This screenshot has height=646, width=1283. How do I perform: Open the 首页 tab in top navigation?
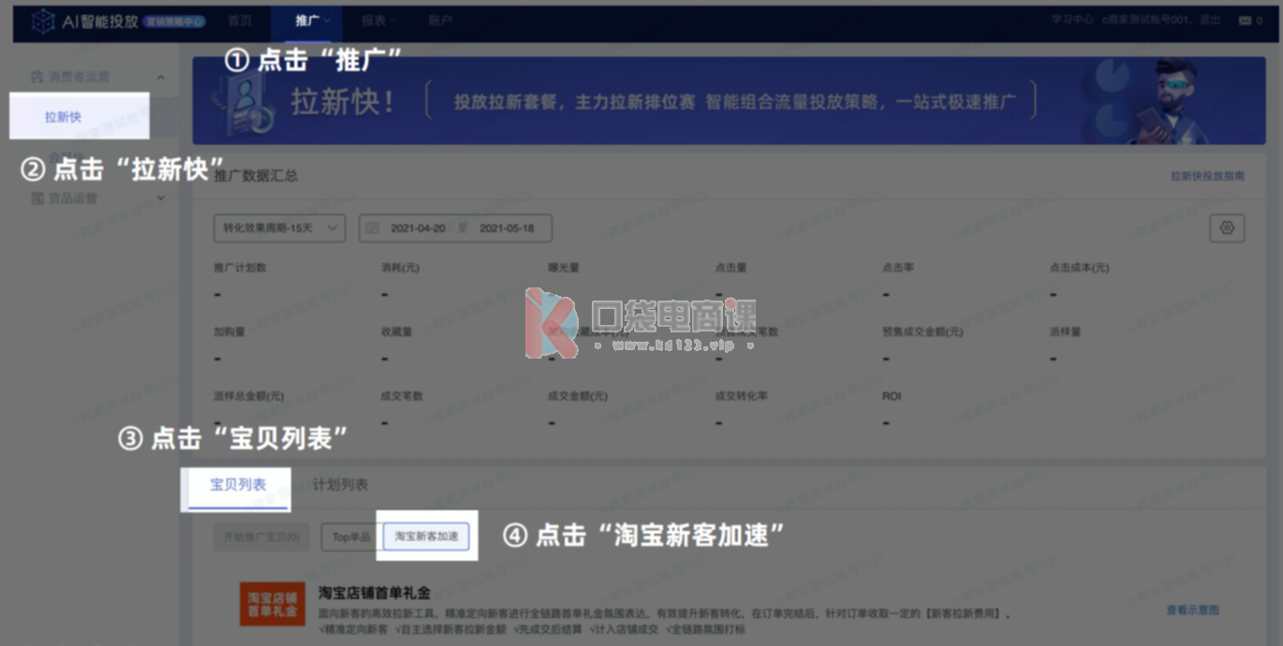click(241, 21)
